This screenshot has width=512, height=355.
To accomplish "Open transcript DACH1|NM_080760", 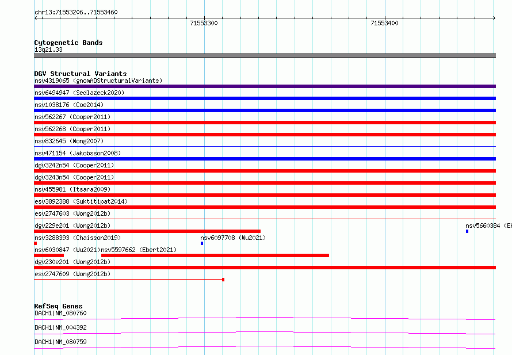I will (x=60, y=313).
